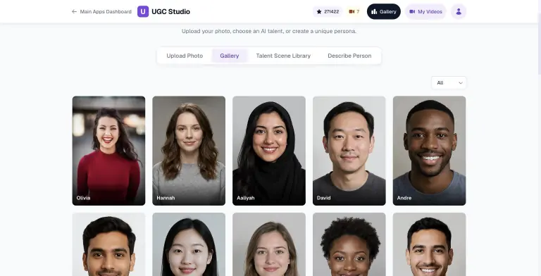Open Main Apps Dashboard link
The height and width of the screenshot is (276, 541).
(x=106, y=12)
